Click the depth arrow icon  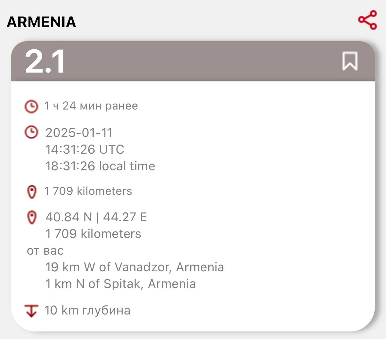pyautogui.click(x=31, y=311)
